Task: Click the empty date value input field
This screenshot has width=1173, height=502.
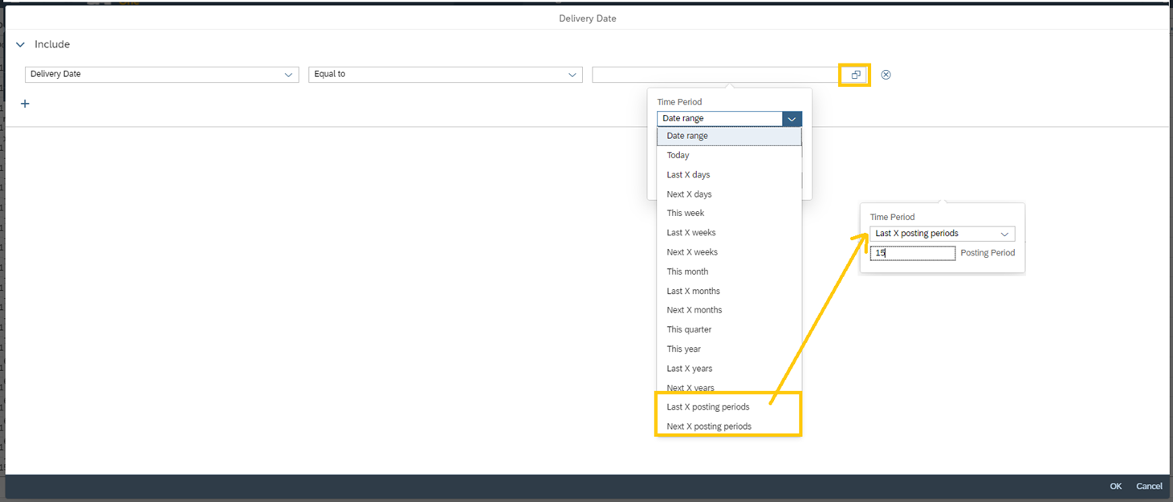Action: 715,75
